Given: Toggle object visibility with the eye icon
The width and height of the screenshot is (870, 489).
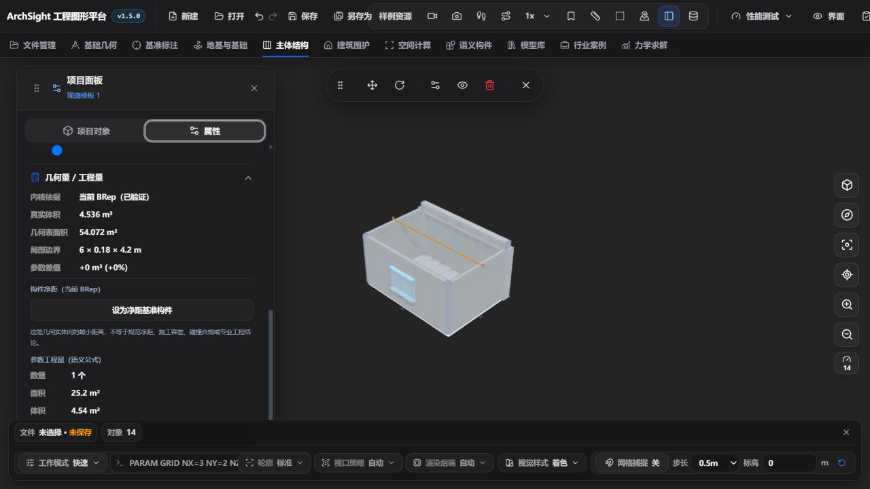Looking at the screenshot, I should click(x=462, y=86).
